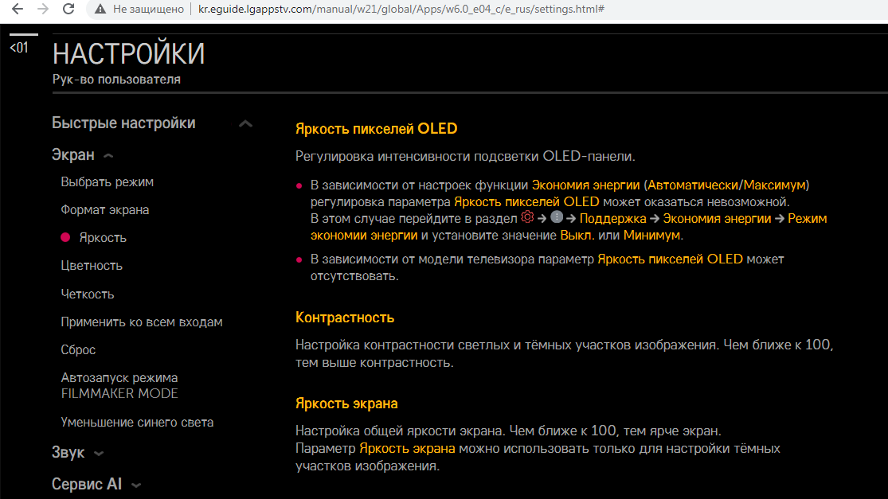888x499 pixels.
Task: Open the Цветность sidebar item
Action: tap(92, 266)
